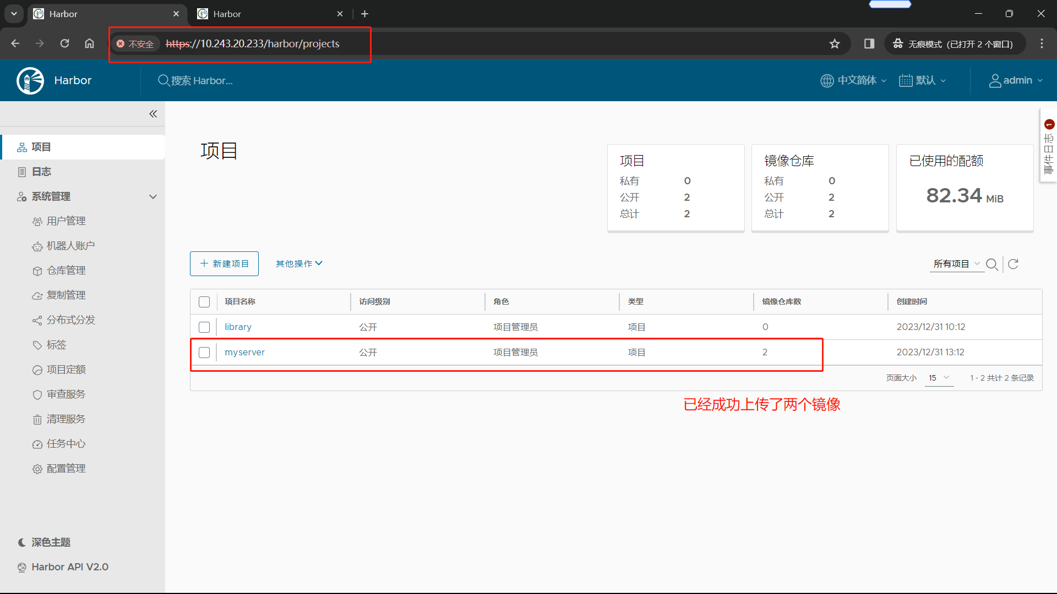Open browser three-dot menu
The width and height of the screenshot is (1057, 594).
coord(1042,43)
